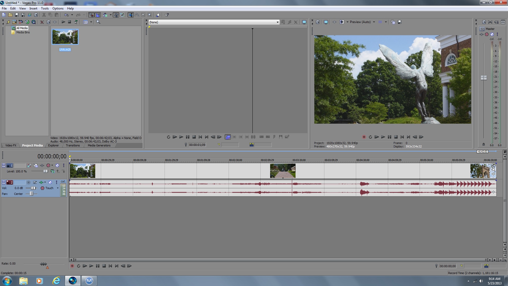
Task: Click Master bus FX icon
Action: (482, 34)
